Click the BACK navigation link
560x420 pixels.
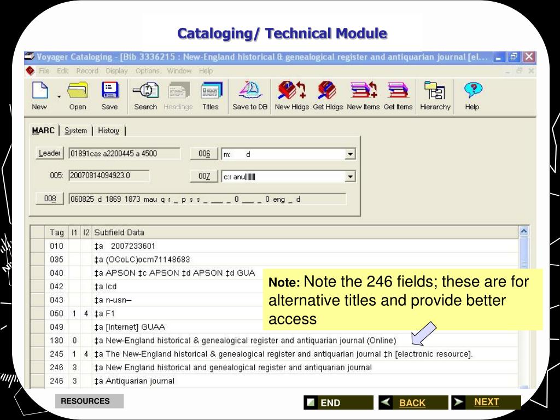tap(412, 402)
